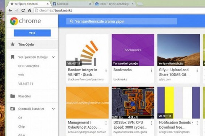Image resolution: width=205 pixels, height=136 pixels.
Task: Click the folder icon beside Klasörler
Action: [x=13, y=96]
